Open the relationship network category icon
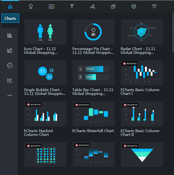 coord(93,7)
